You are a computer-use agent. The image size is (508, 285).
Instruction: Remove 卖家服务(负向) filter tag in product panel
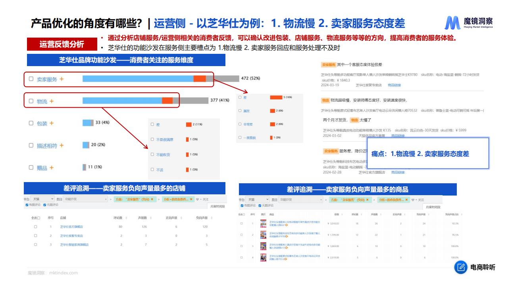point(368,199)
